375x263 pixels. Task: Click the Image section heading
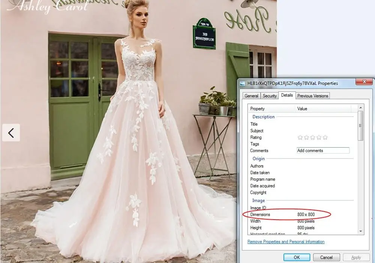[x=258, y=200]
